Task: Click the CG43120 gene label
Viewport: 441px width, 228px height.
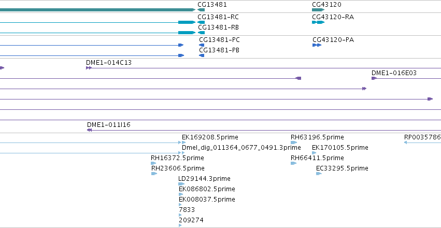Action: [326, 5]
